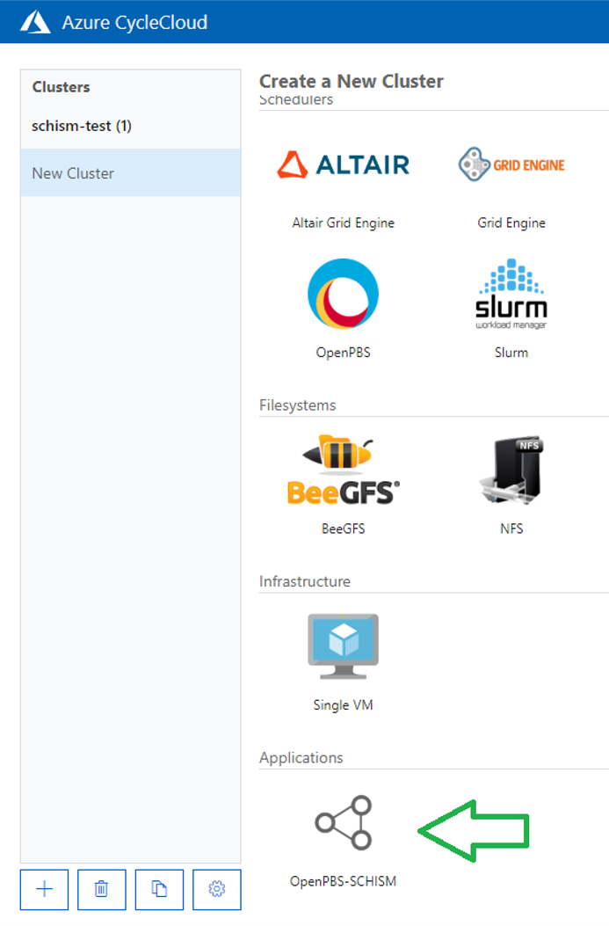Open the OpenPBS-SCHISM application template icon
The width and height of the screenshot is (609, 926).
point(343,822)
